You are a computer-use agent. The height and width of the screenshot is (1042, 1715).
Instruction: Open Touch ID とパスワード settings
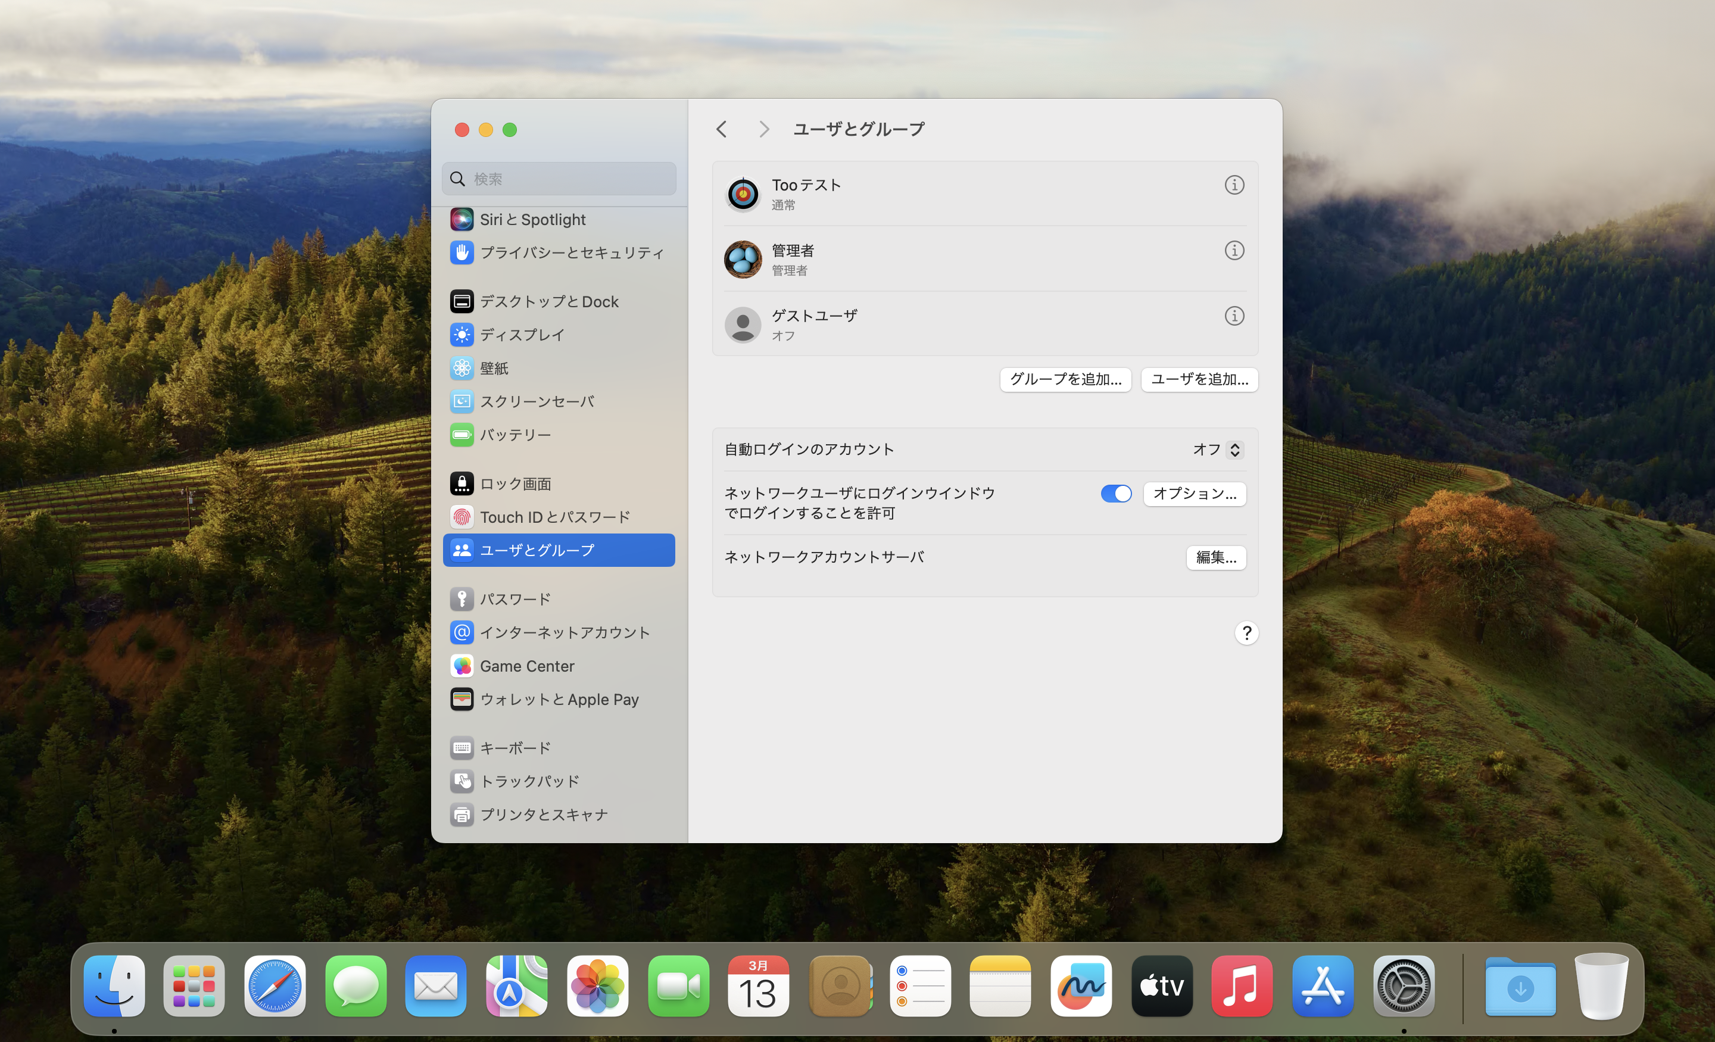(x=558, y=517)
